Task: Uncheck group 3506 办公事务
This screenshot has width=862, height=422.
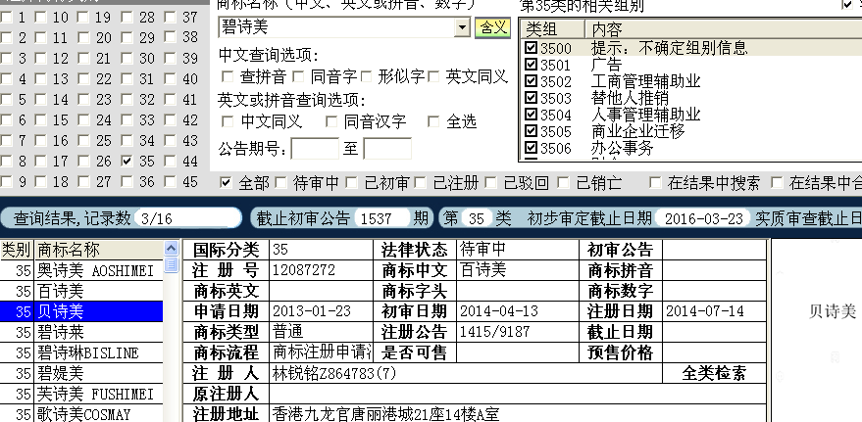Action: point(531,148)
